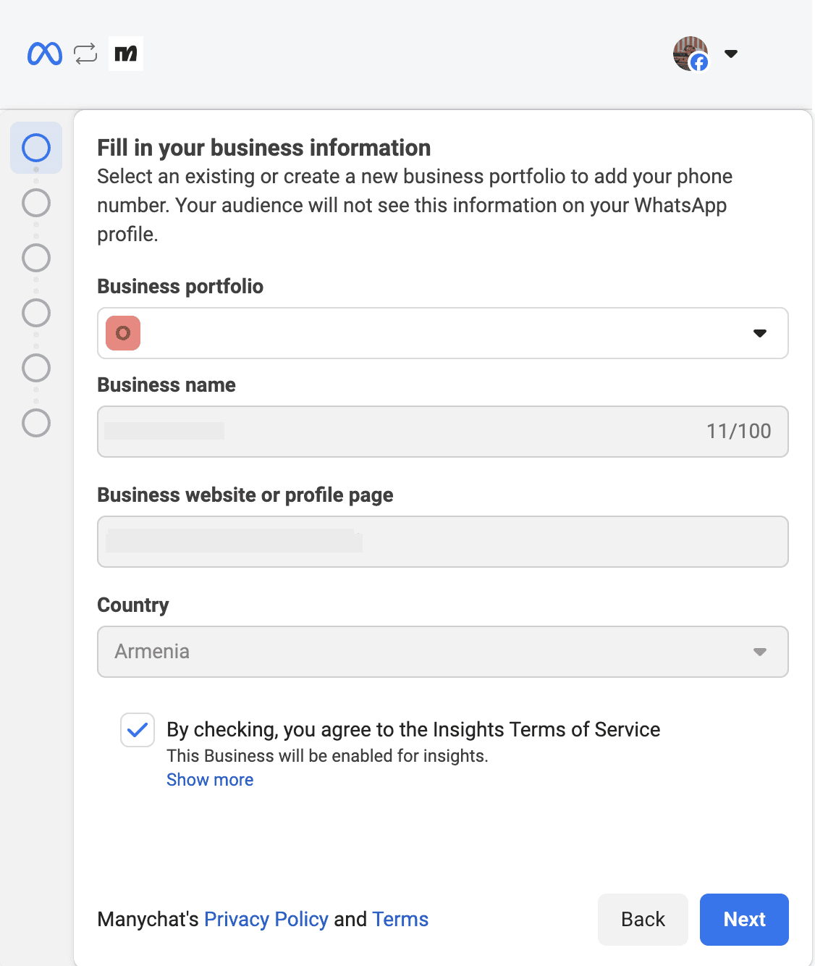
Task: Uncheck the Insights Terms of Service checkbox
Action: pos(138,730)
